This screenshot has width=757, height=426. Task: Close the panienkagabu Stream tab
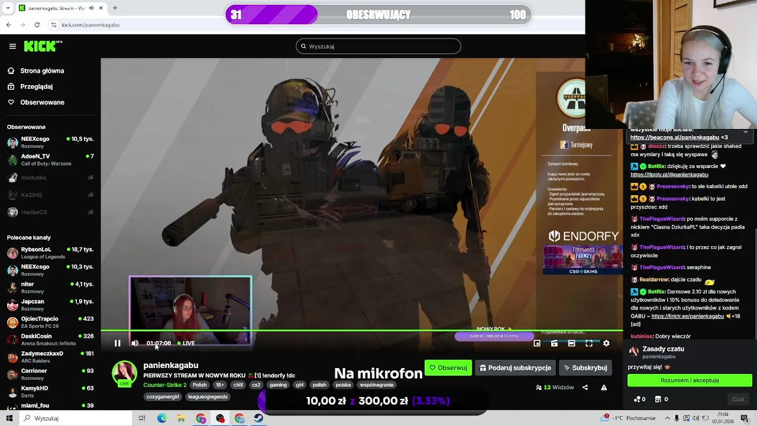click(101, 8)
